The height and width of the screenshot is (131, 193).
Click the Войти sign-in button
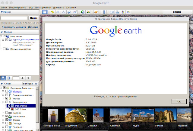click(x=177, y=12)
